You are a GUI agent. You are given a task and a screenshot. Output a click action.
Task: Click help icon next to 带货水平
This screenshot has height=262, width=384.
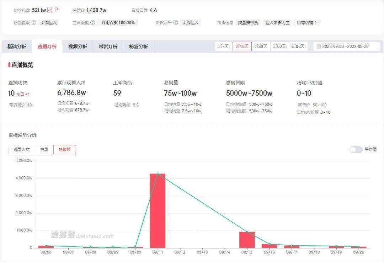[176, 22]
